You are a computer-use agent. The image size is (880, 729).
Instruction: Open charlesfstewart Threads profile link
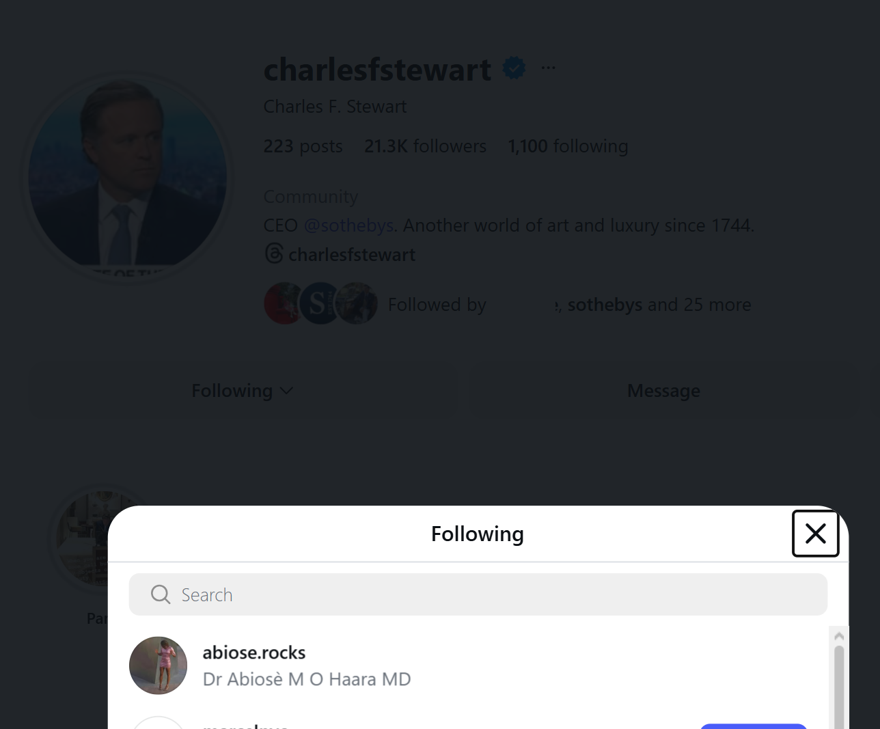pyautogui.click(x=352, y=255)
